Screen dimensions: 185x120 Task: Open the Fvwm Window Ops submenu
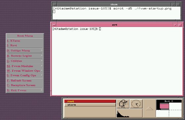coord(25,71)
